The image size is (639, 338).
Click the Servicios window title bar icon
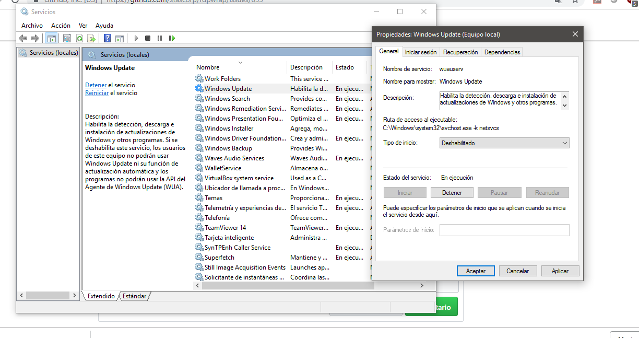pyautogui.click(x=25, y=11)
